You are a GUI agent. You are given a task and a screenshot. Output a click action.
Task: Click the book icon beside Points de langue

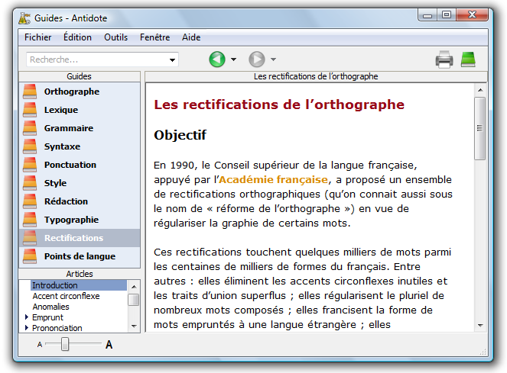tap(30, 256)
